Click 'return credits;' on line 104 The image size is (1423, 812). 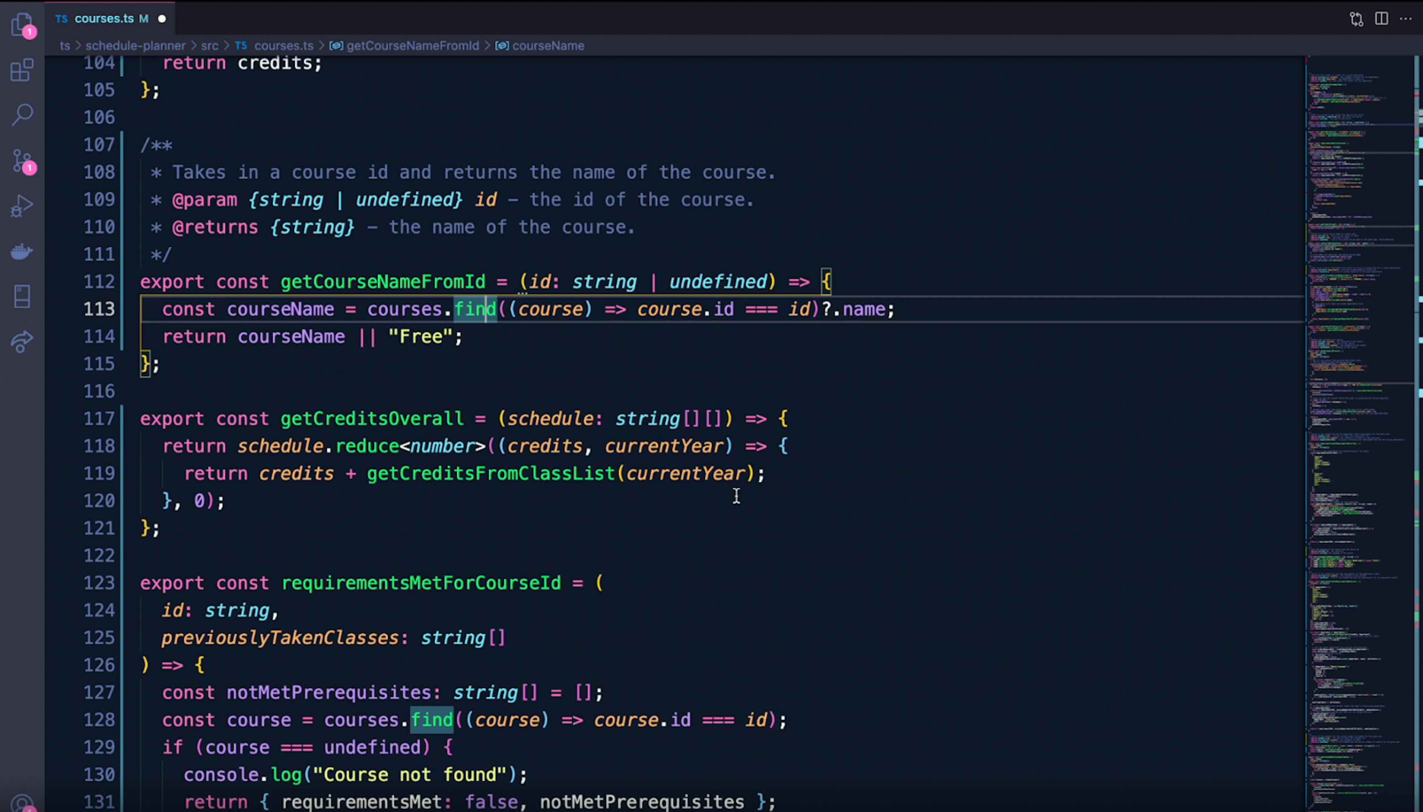[243, 63]
